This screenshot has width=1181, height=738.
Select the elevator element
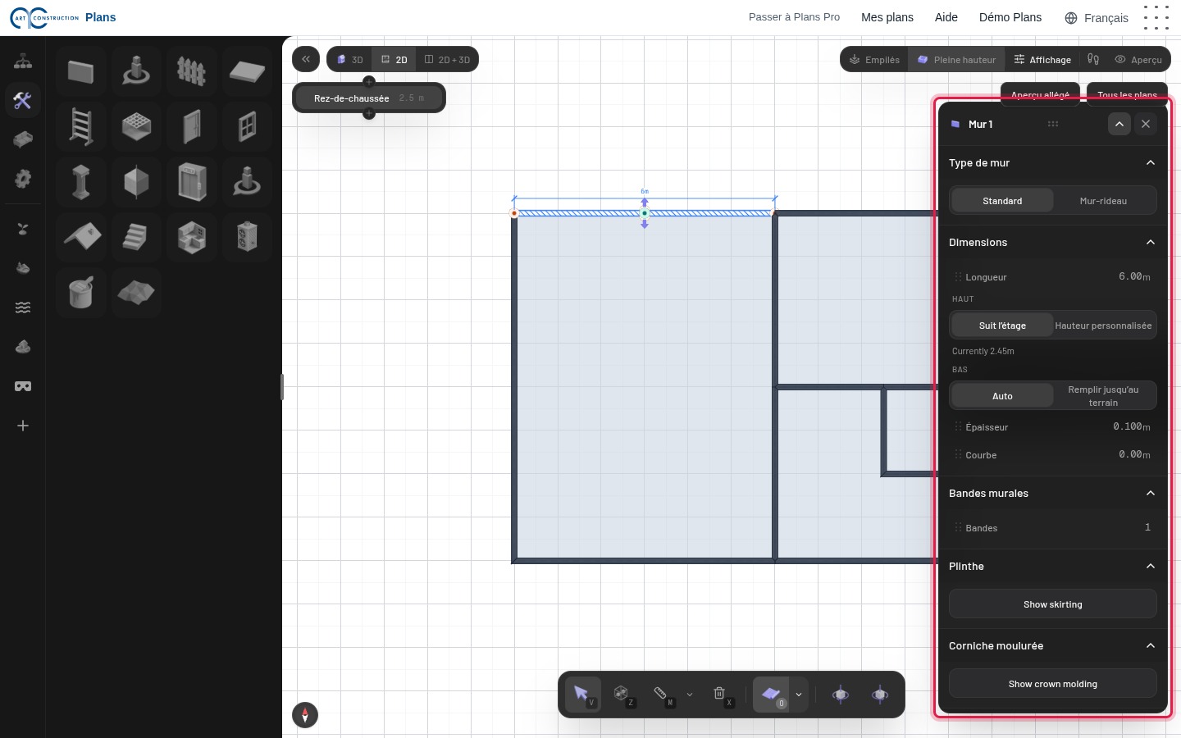(192, 182)
